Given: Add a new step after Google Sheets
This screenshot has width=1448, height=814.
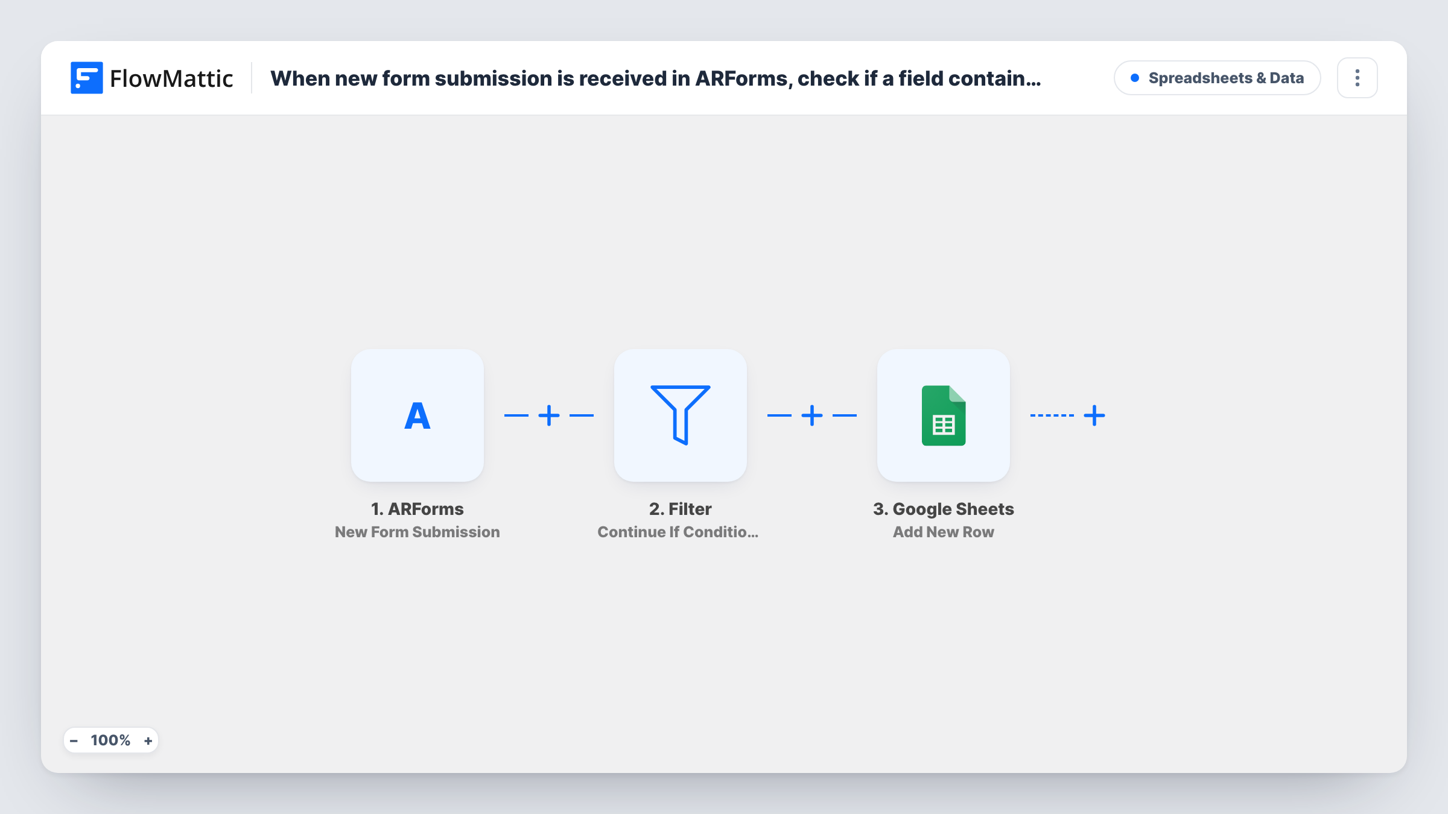Looking at the screenshot, I should [x=1094, y=415].
